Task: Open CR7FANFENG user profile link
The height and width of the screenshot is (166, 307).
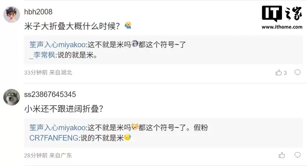Action: pos(54,138)
